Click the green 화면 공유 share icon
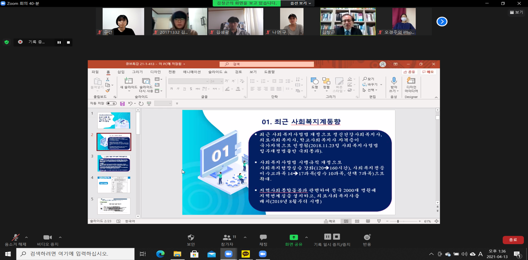 [x=294, y=238]
